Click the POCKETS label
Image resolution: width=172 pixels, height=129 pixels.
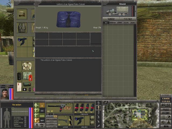tap(84, 114)
